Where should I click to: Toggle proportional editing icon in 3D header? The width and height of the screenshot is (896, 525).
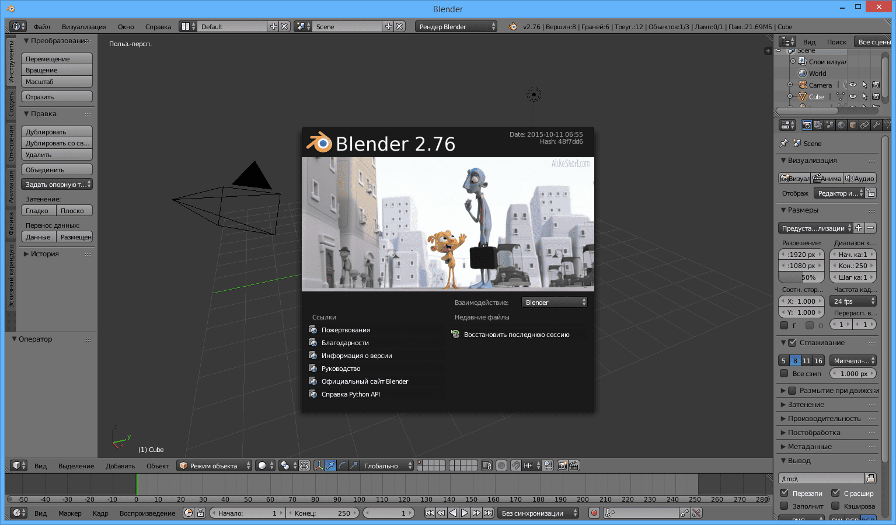click(x=501, y=465)
